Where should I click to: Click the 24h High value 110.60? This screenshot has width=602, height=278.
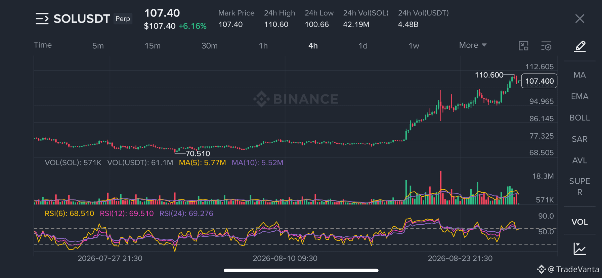276,25
